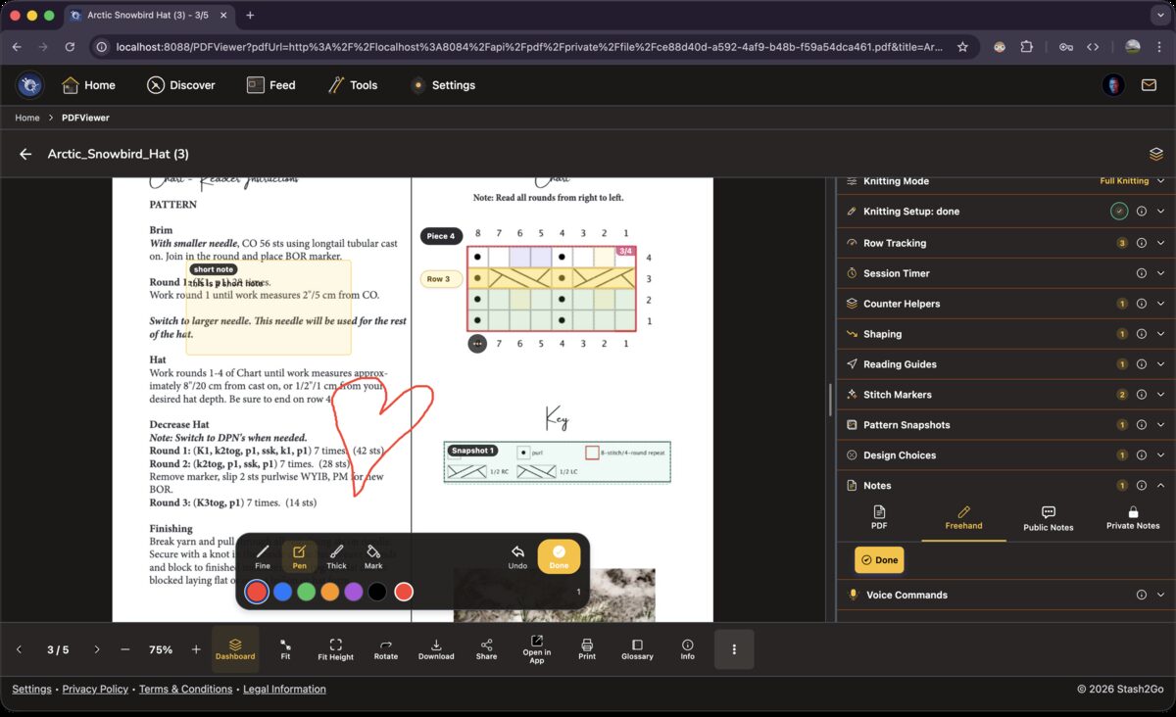Print the pattern document

tap(587, 649)
